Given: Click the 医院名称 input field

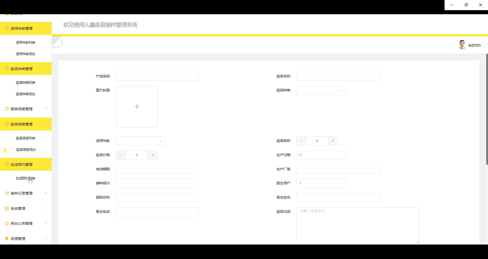Looking at the screenshot, I should click(157, 198).
